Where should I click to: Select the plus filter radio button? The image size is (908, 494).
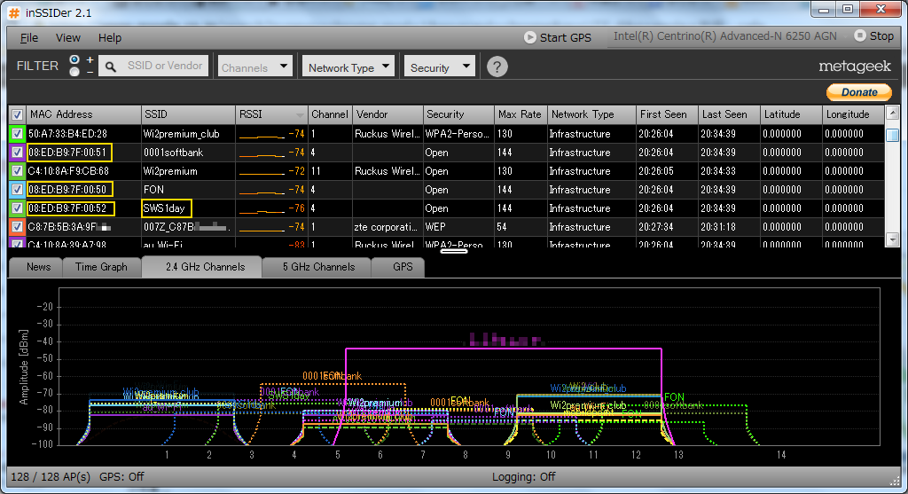[74, 59]
